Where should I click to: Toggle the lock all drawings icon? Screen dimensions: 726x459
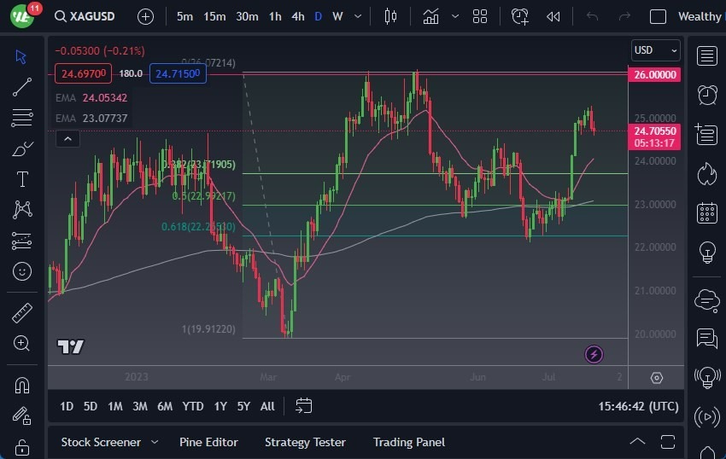pyautogui.click(x=22, y=447)
